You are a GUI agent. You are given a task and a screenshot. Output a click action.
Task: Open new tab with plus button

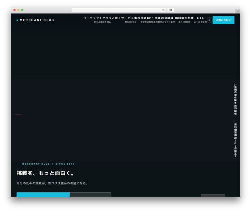click(x=238, y=11)
